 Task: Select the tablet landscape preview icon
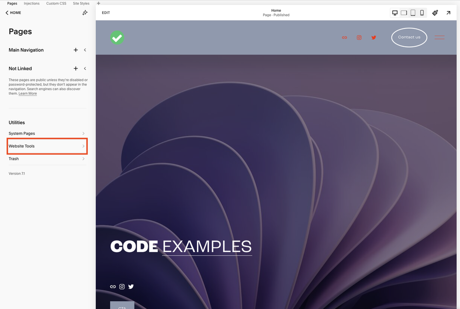pyautogui.click(x=404, y=12)
